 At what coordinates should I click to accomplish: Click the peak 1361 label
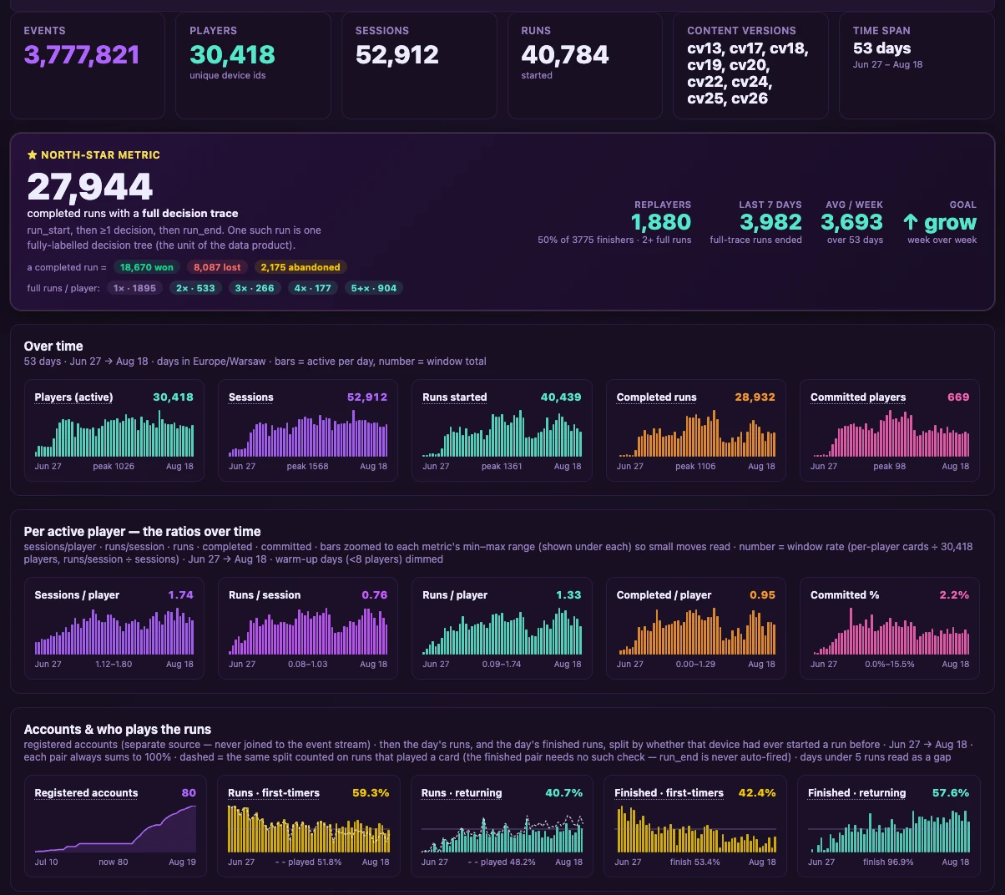coord(502,467)
